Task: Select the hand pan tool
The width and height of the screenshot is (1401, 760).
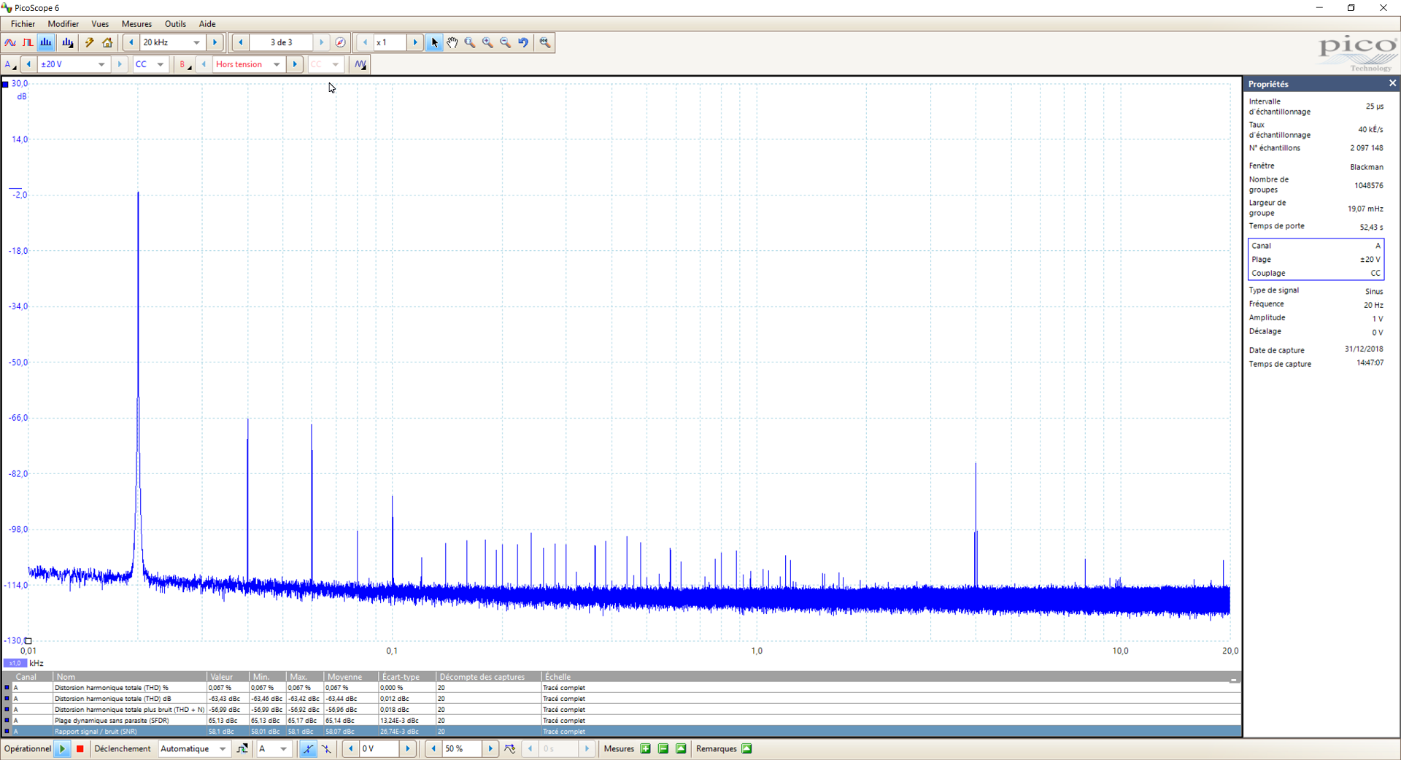Action: pos(452,42)
